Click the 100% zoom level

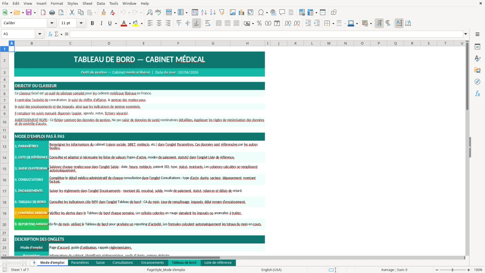click(x=478, y=270)
